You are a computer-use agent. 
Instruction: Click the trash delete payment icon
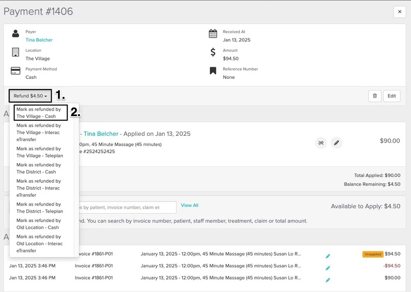[x=375, y=96]
